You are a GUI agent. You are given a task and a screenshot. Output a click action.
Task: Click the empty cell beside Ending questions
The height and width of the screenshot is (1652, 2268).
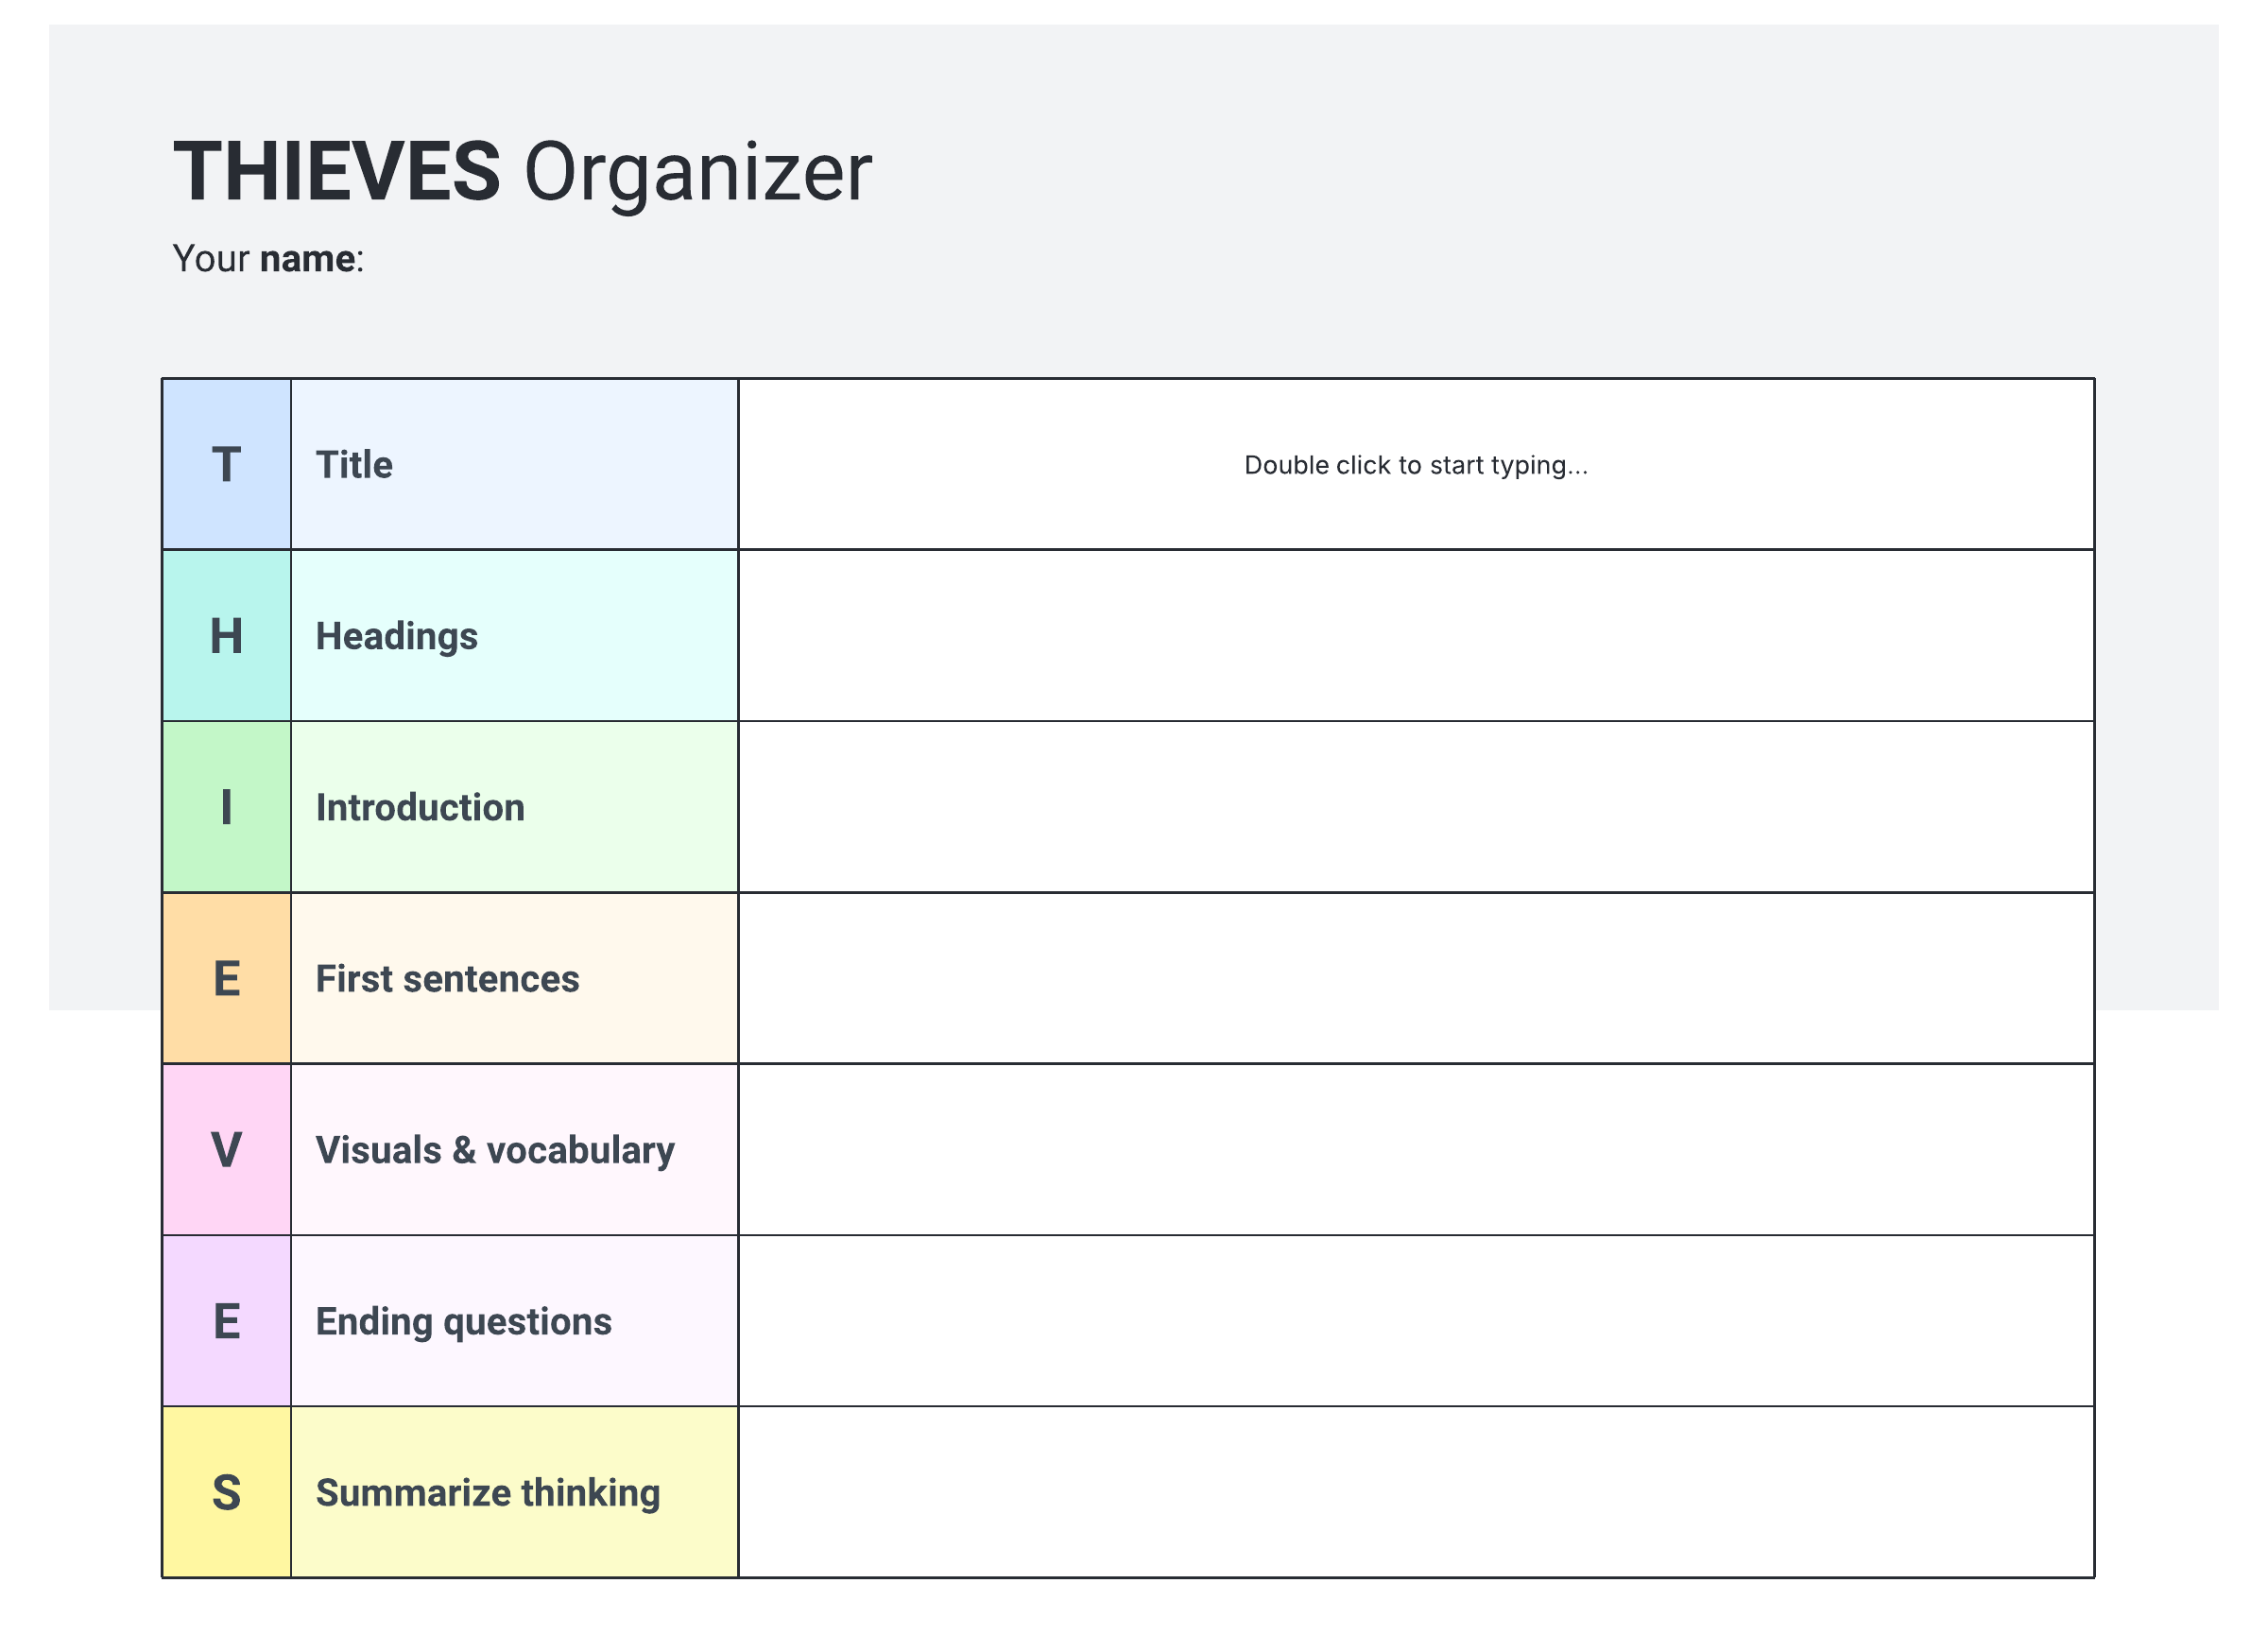pos(1415,1321)
